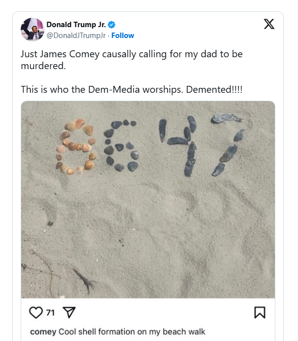Click the paper plane share icon
This screenshot has height=341, width=298.
[x=69, y=312]
